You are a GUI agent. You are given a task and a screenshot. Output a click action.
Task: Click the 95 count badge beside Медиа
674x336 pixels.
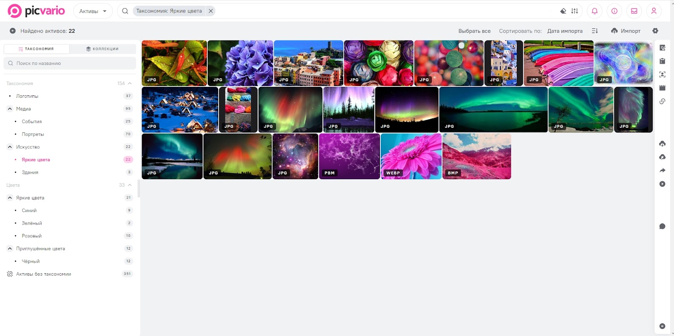click(128, 109)
